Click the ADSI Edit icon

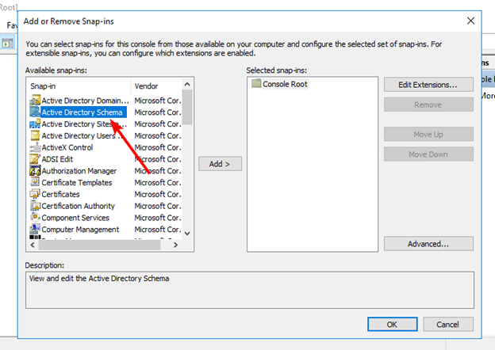coord(35,159)
